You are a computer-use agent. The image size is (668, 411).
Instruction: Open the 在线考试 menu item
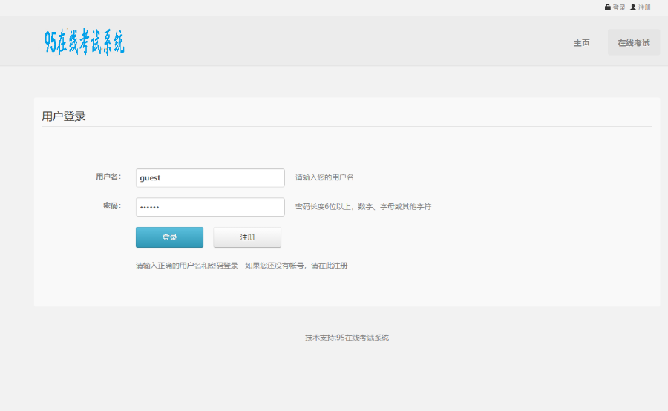[x=634, y=42]
